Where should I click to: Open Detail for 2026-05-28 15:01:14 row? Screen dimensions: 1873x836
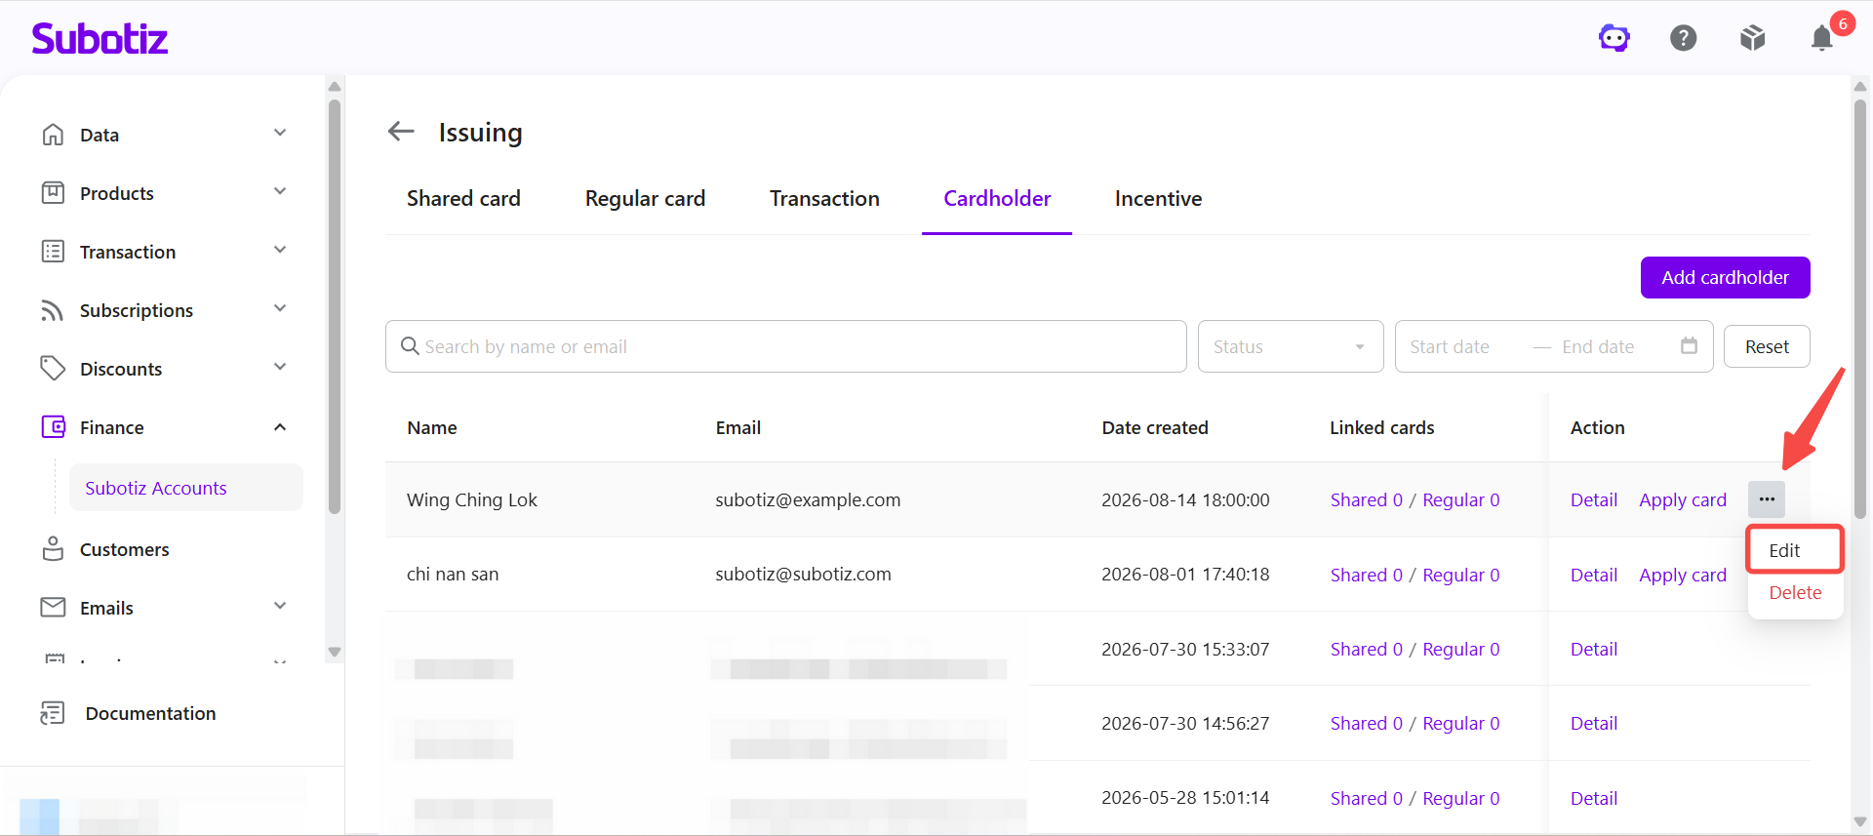[x=1594, y=798]
